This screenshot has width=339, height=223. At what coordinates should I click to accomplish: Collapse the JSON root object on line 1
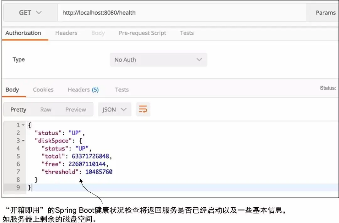[23, 125]
